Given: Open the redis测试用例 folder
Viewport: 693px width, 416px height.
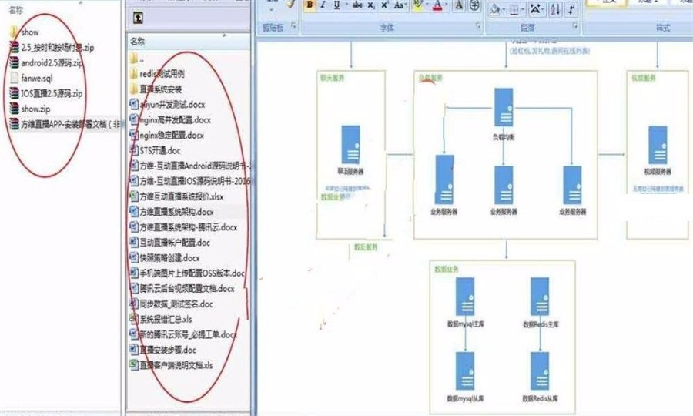Looking at the screenshot, I should tap(157, 74).
